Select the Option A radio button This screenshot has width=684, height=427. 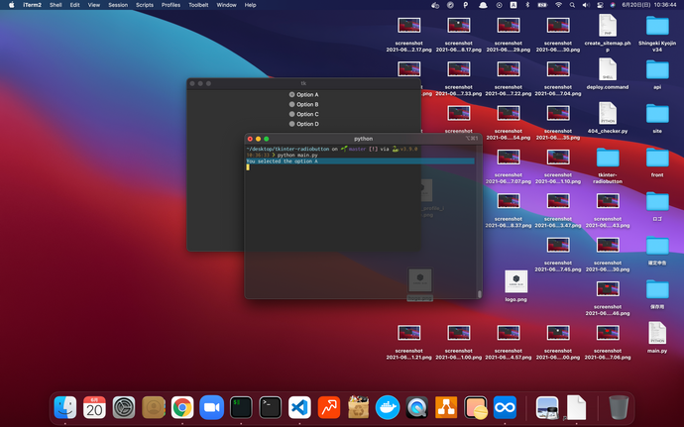pyautogui.click(x=293, y=94)
